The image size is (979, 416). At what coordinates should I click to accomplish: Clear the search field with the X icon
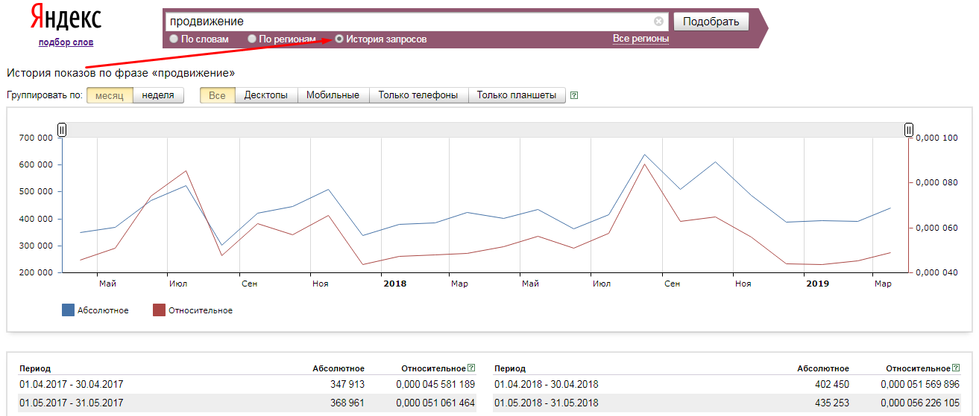(x=658, y=22)
